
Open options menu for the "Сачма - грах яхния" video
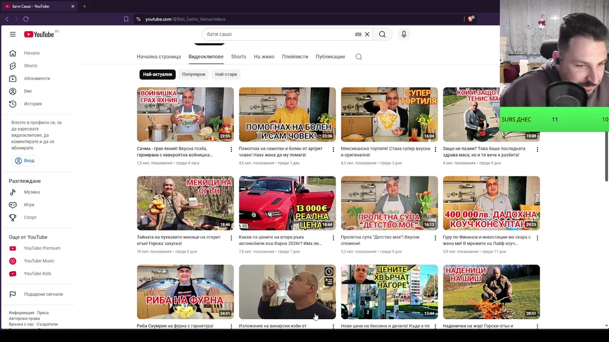pos(231,149)
